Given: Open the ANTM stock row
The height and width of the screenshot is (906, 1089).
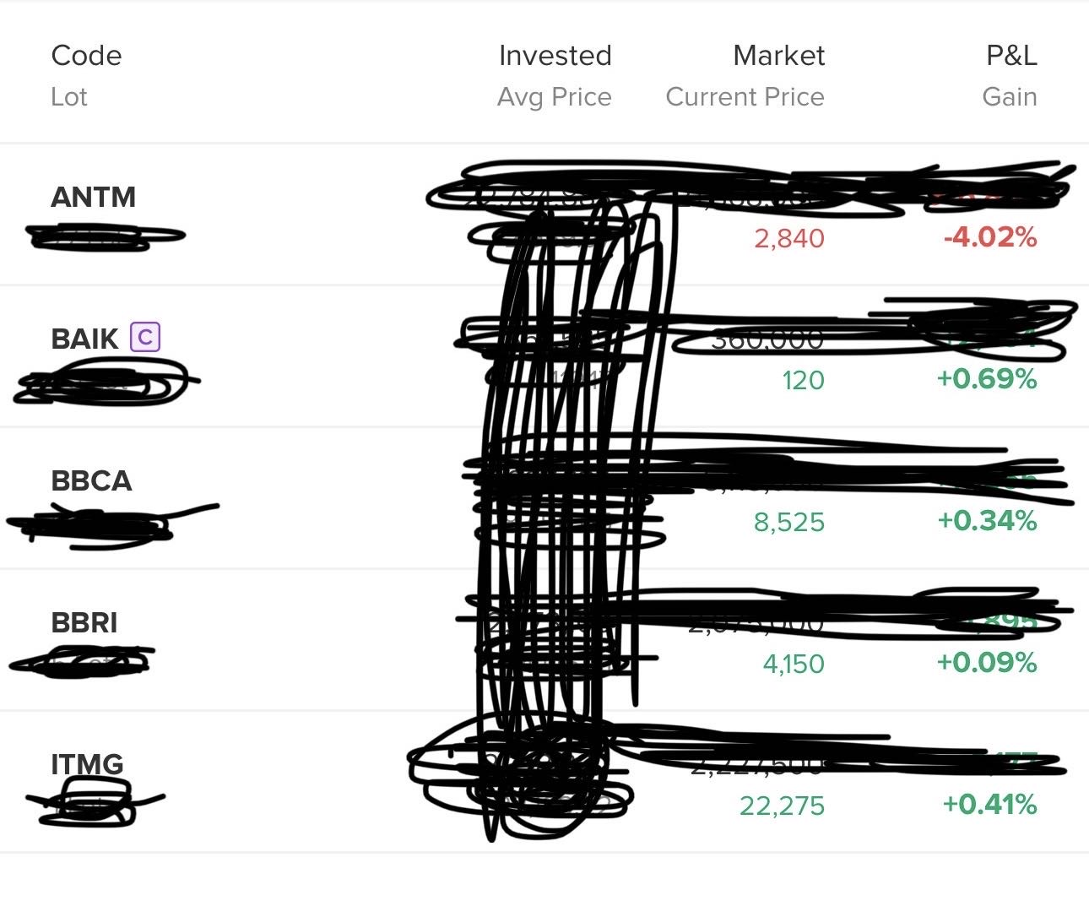Looking at the screenshot, I should pyautogui.click(x=544, y=215).
